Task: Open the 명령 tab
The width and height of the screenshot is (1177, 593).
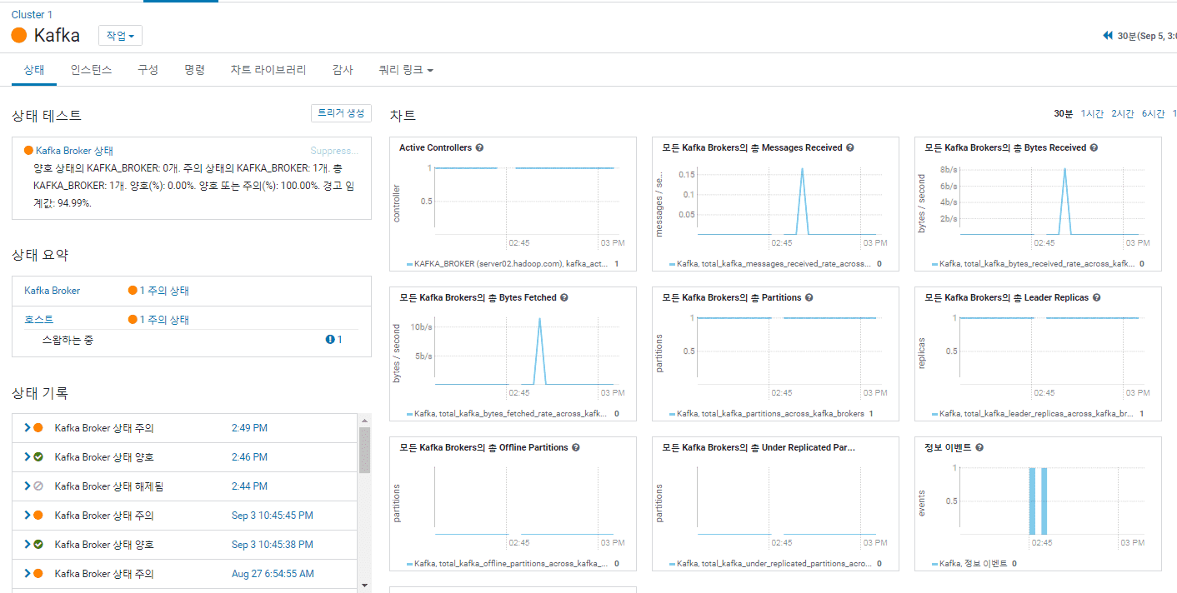Action: [x=194, y=70]
